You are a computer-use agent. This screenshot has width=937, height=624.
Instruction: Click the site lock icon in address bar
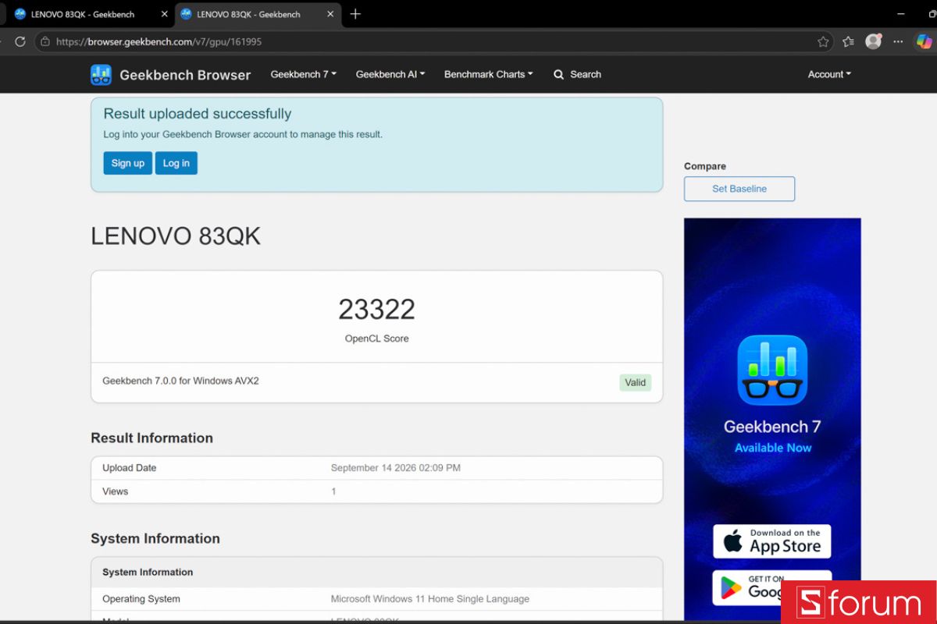coord(45,42)
